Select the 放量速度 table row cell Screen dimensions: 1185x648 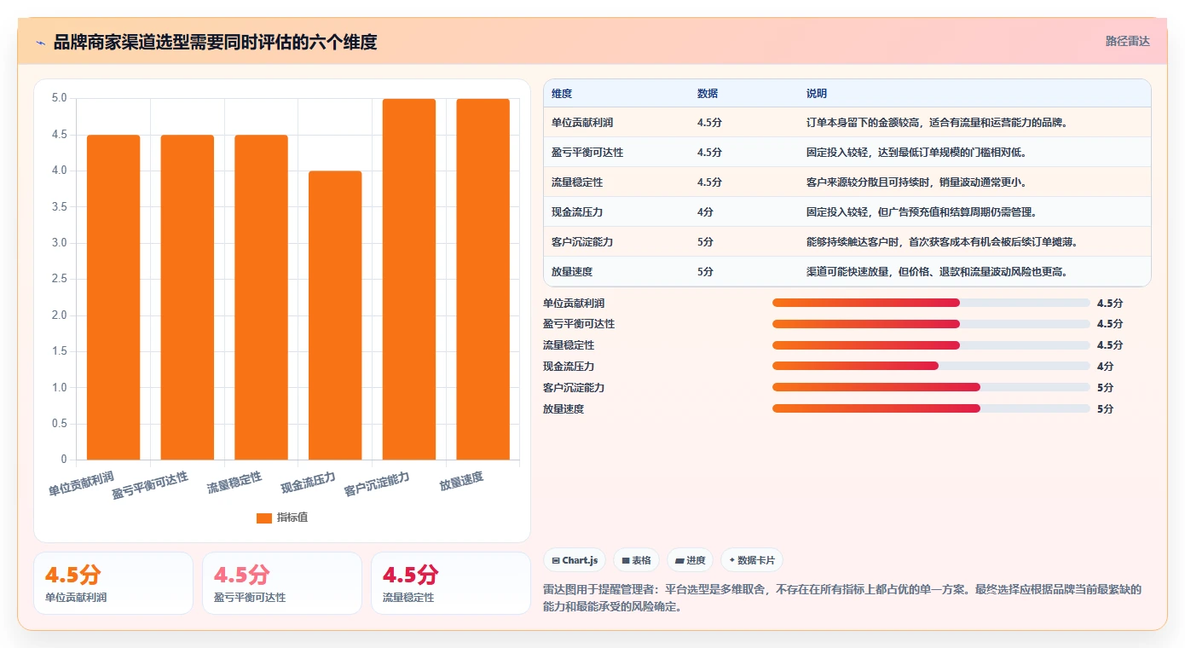coord(572,272)
